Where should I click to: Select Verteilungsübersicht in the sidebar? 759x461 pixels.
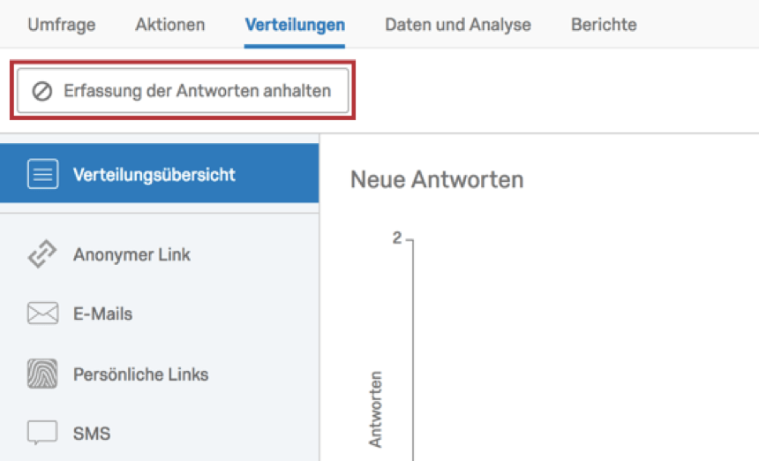(x=159, y=173)
